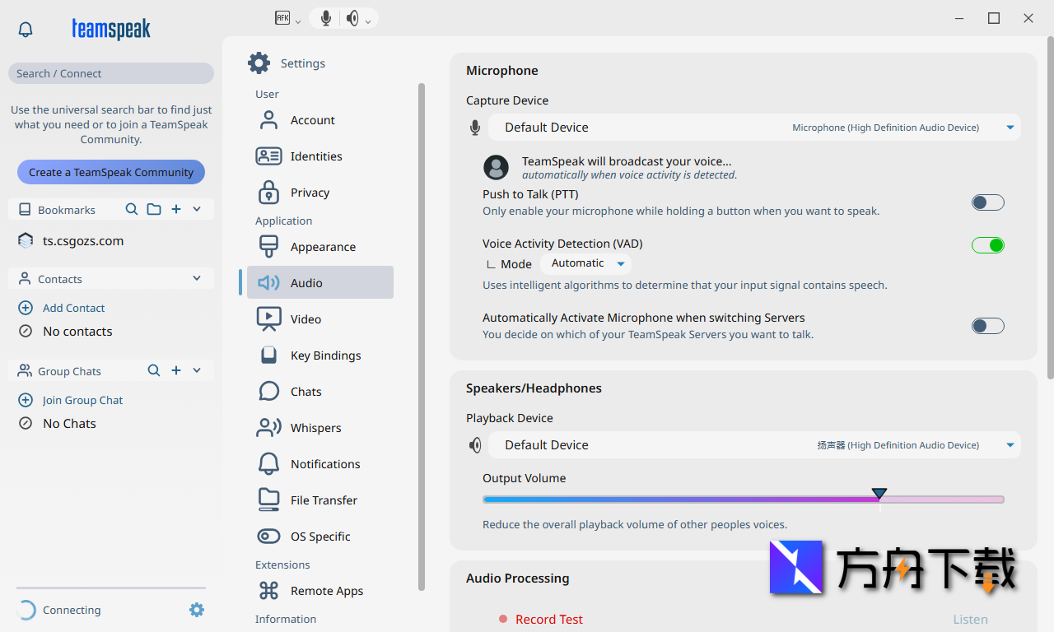
Task: Open the VAD Mode Automatic dropdown
Action: [x=586, y=264]
